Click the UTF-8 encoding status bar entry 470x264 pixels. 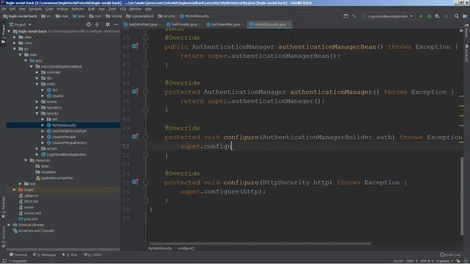point(427,261)
